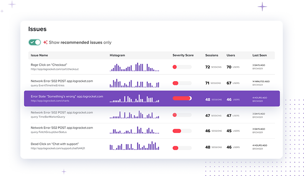This screenshot has width=304, height=176.
Task: Click the sparkle icon beside recommended issues
Action: [x=45, y=42]
